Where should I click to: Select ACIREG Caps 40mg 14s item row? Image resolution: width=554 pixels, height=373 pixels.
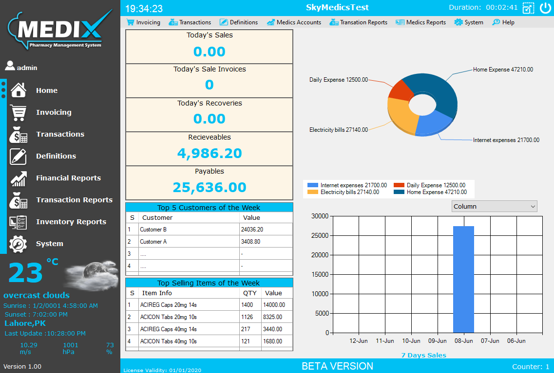click(209, 329)
